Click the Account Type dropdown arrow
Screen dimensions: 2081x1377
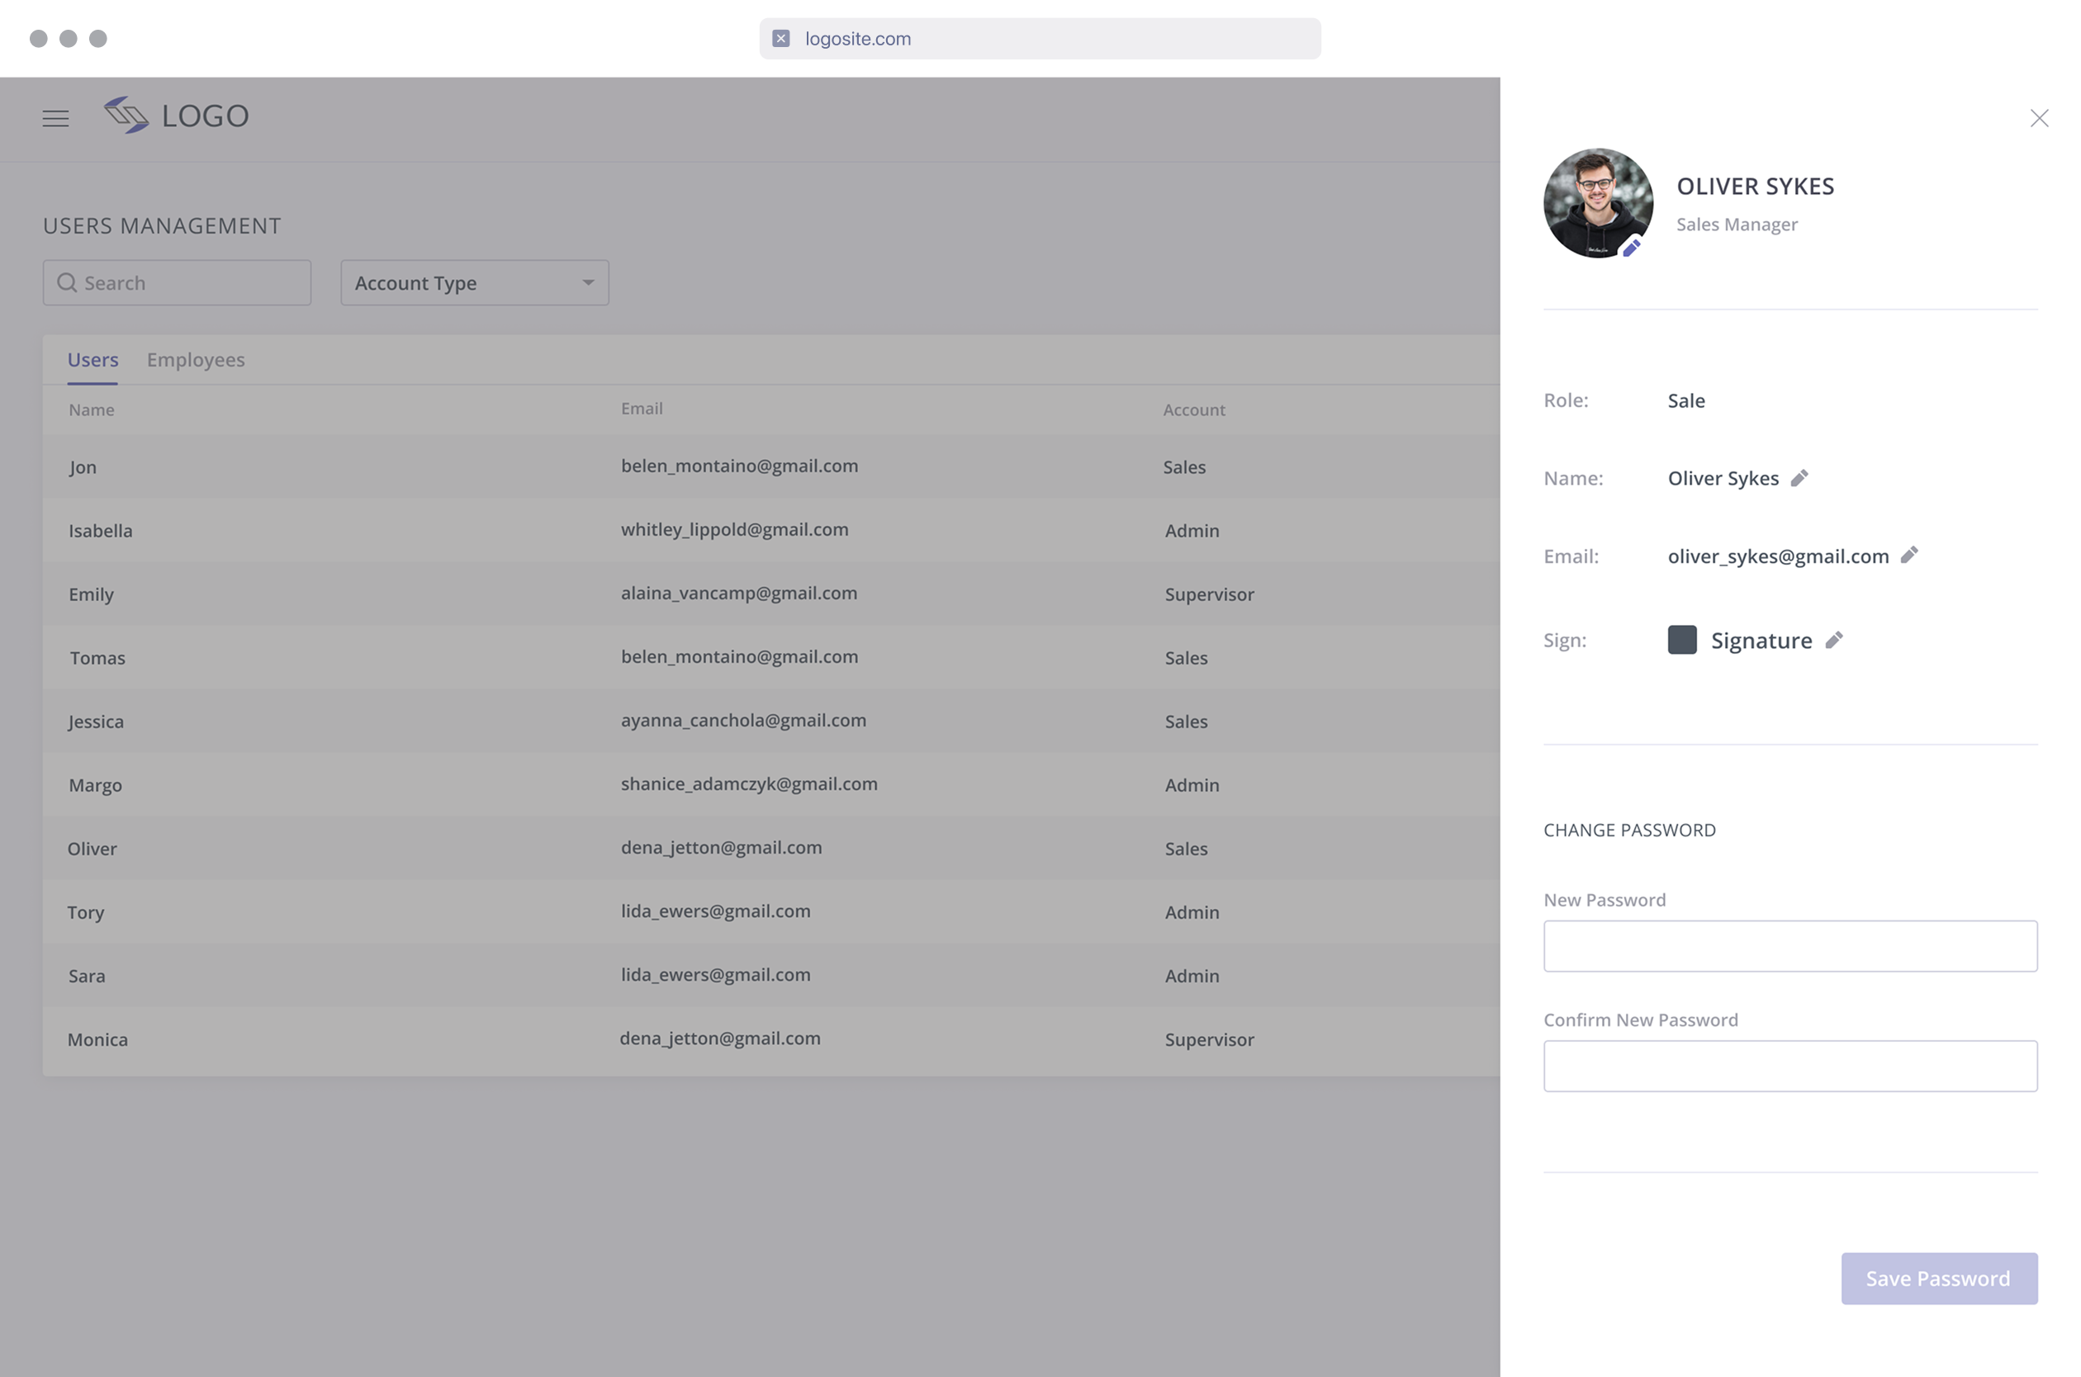(588, 283)
